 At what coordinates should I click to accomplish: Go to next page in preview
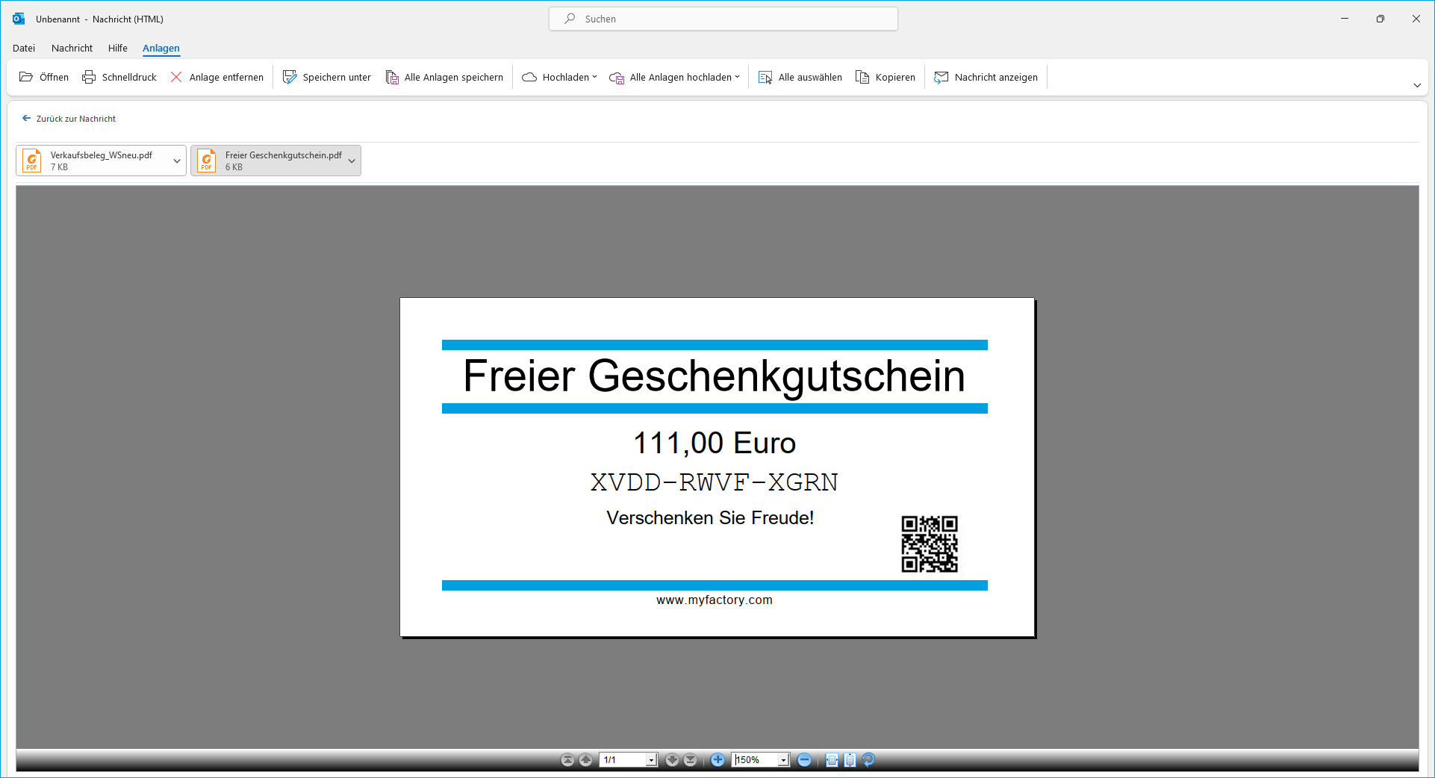[672, 760]
